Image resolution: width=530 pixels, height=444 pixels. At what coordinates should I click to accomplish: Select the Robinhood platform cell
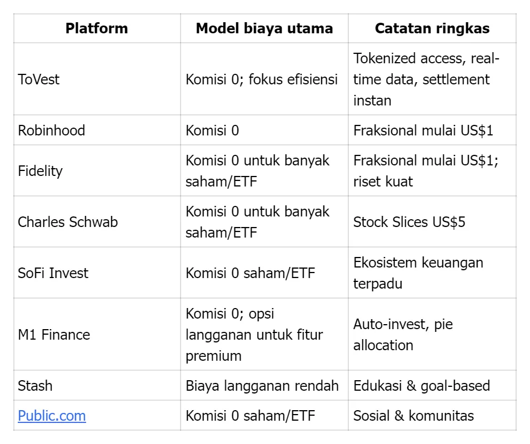coord(52,130)
